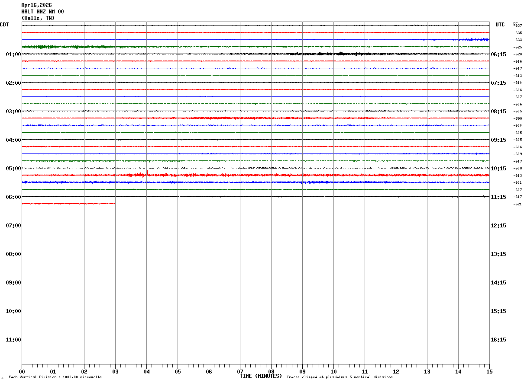Click the 10 minute axis tick label

point(333,372)
